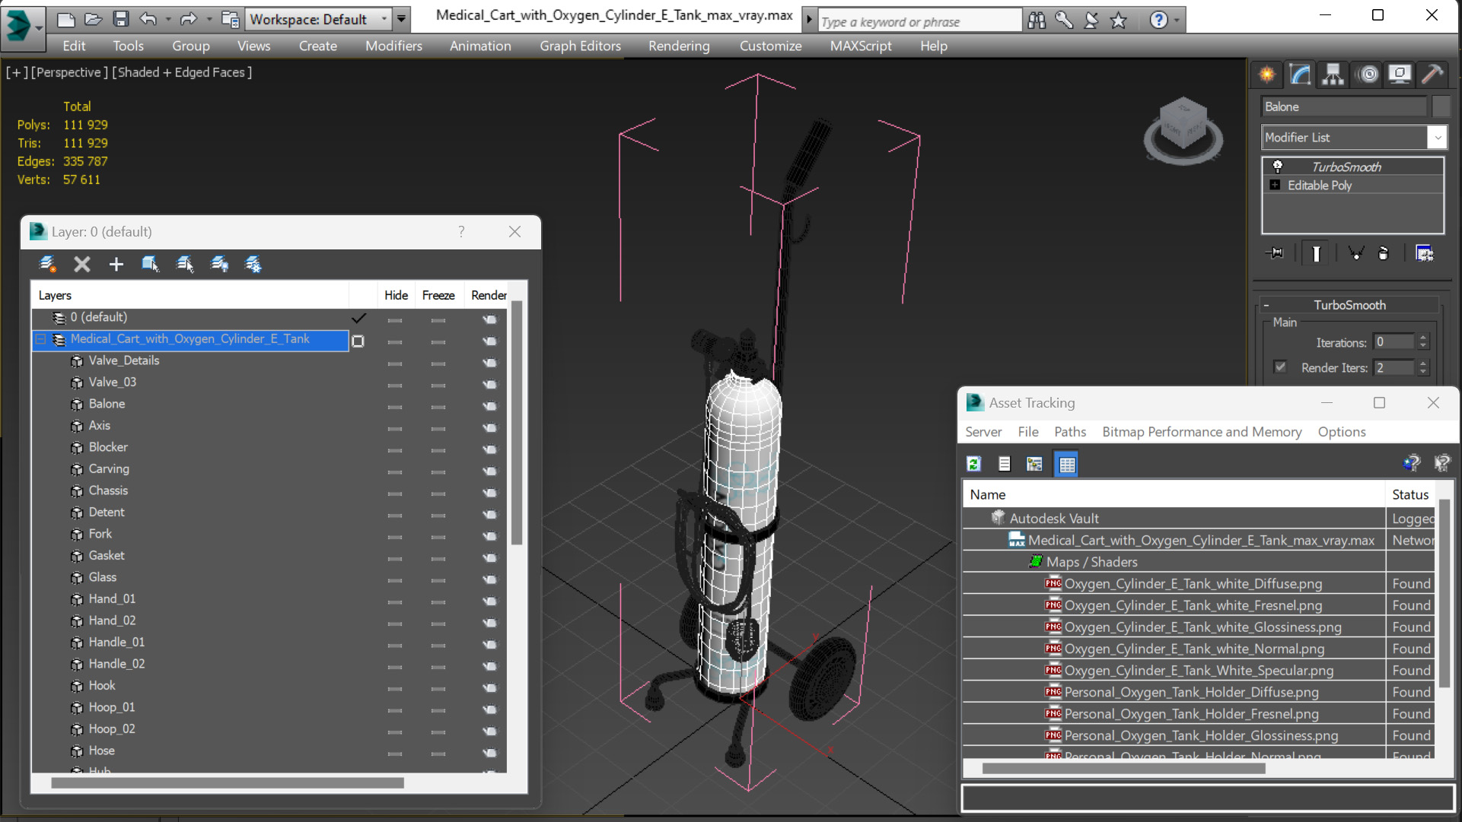Toggle freeze state of Valve_Details object
This screenshot has width=1462, height=822.
tap(438, 360)
